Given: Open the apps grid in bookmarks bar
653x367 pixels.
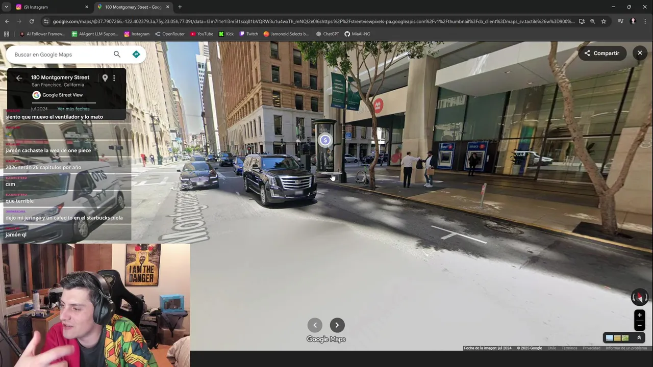Looking at the screenshot, I should point(7,34).
